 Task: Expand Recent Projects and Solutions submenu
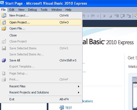point(41,92)
